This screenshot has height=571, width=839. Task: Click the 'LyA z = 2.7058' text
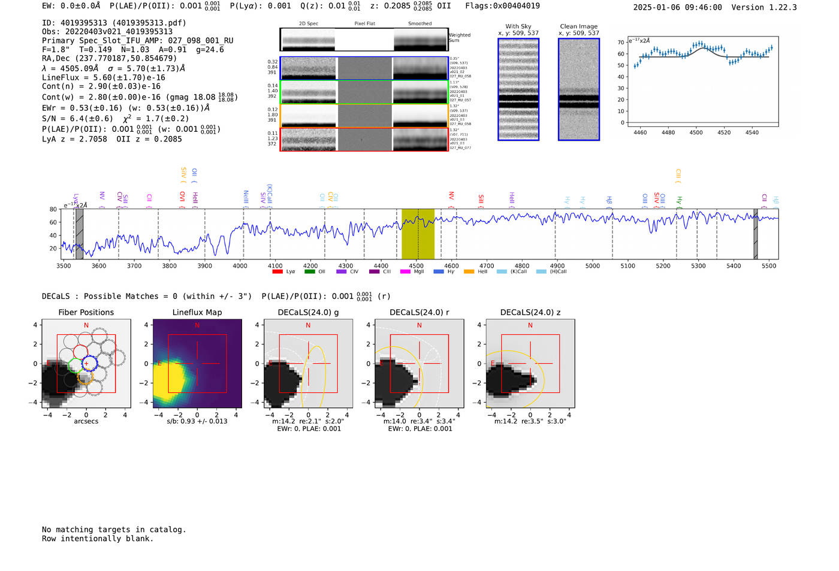tap(74, 139)
